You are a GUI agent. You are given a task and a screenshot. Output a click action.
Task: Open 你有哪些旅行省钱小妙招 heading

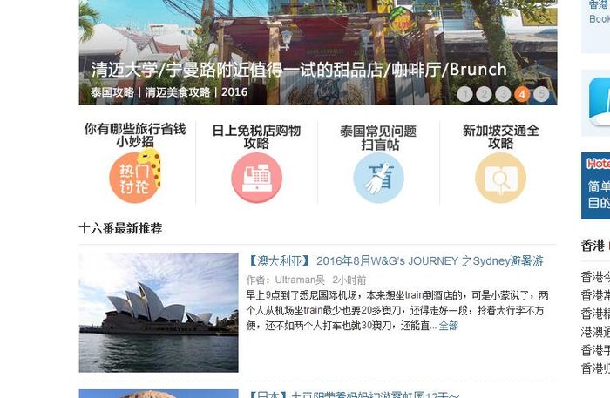coord(135,135)
